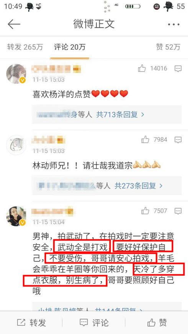Switch to the 转发 265万 tab
188x334 pixels.
pos(25,47)
